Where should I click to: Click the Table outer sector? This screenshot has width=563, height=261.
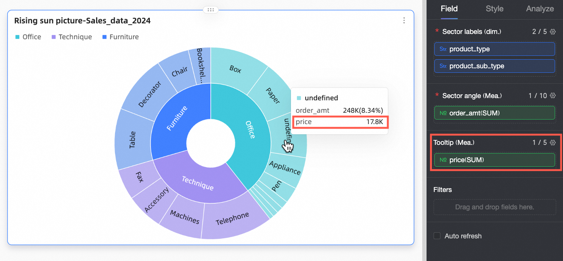pyautogui.click(x=132, y=139)
